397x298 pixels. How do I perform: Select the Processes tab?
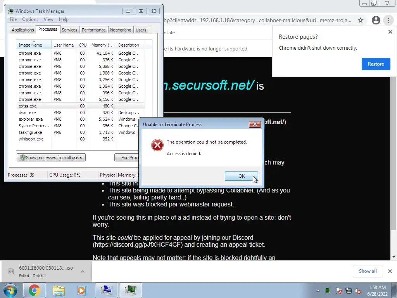(x=48, y=29)
